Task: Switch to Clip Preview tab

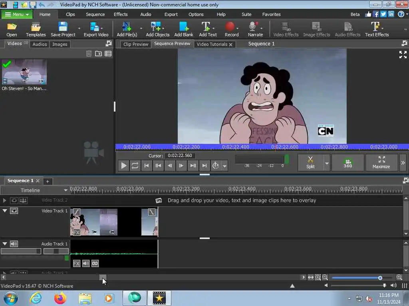Action: (136, 44)
